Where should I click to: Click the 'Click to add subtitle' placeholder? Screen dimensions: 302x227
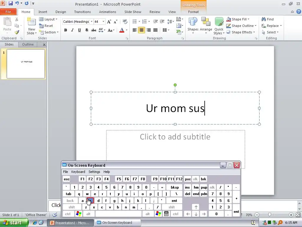[175, 149]
